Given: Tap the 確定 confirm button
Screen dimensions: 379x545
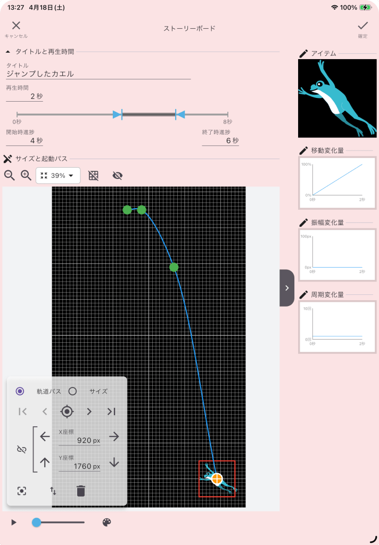Looking at the screenshot, I should pyautogui.click(x=362, y=29).
